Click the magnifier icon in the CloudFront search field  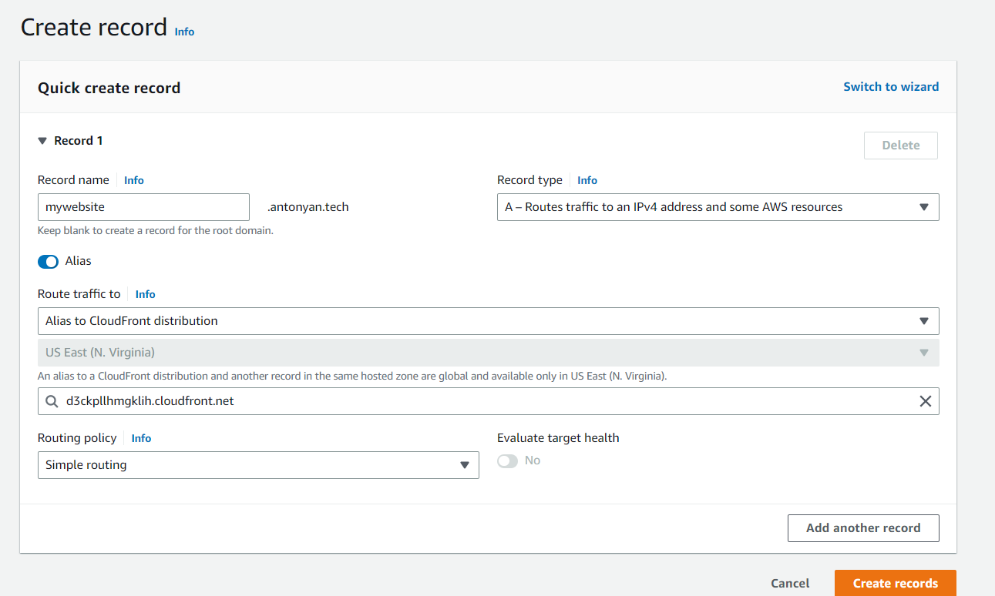pos(52,401)
